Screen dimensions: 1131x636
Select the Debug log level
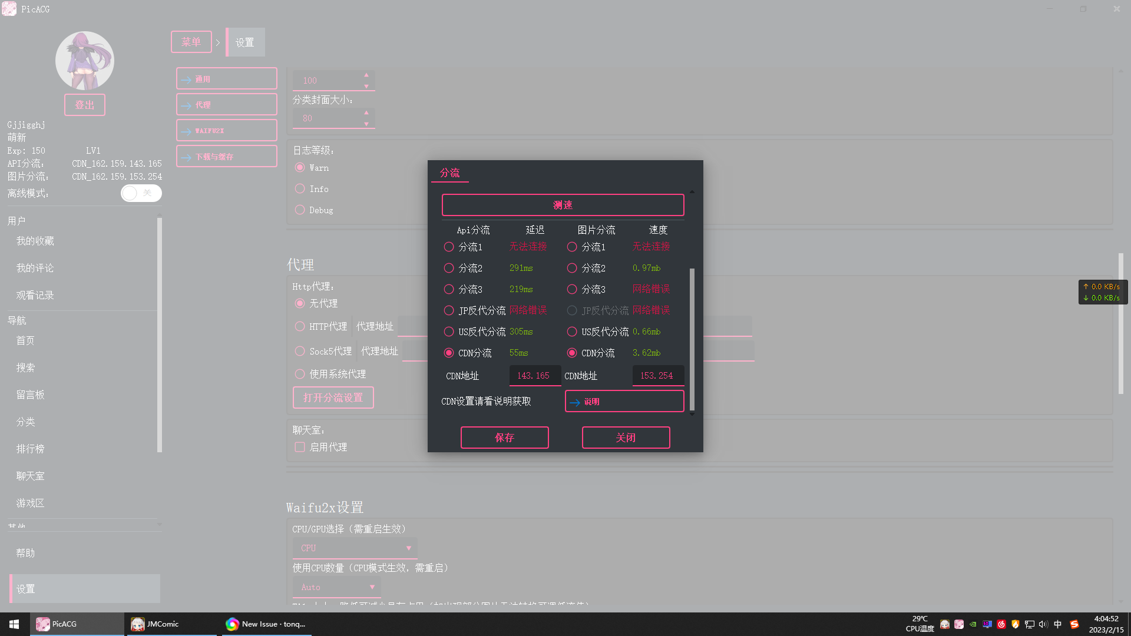coord(300,210)
